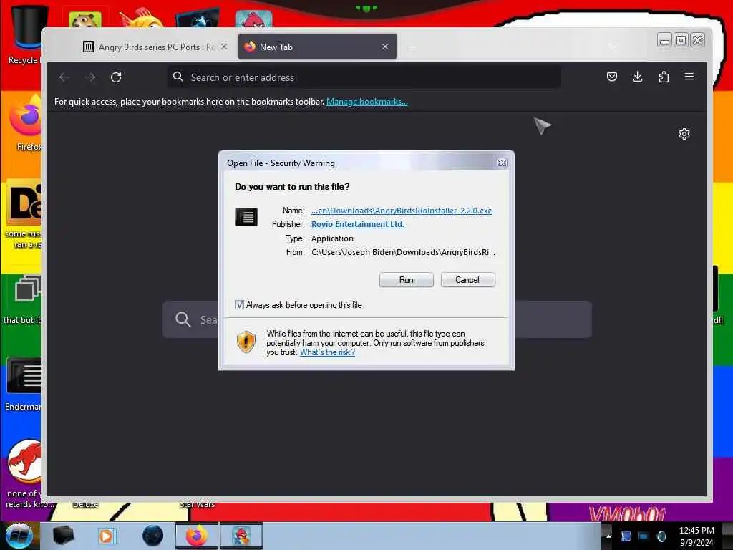Open the black cube taskbar icon
Viewport: 733px width, 550px height.
click(64, 536)
